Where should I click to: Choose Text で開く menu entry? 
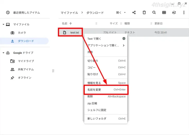coord(106,39)
